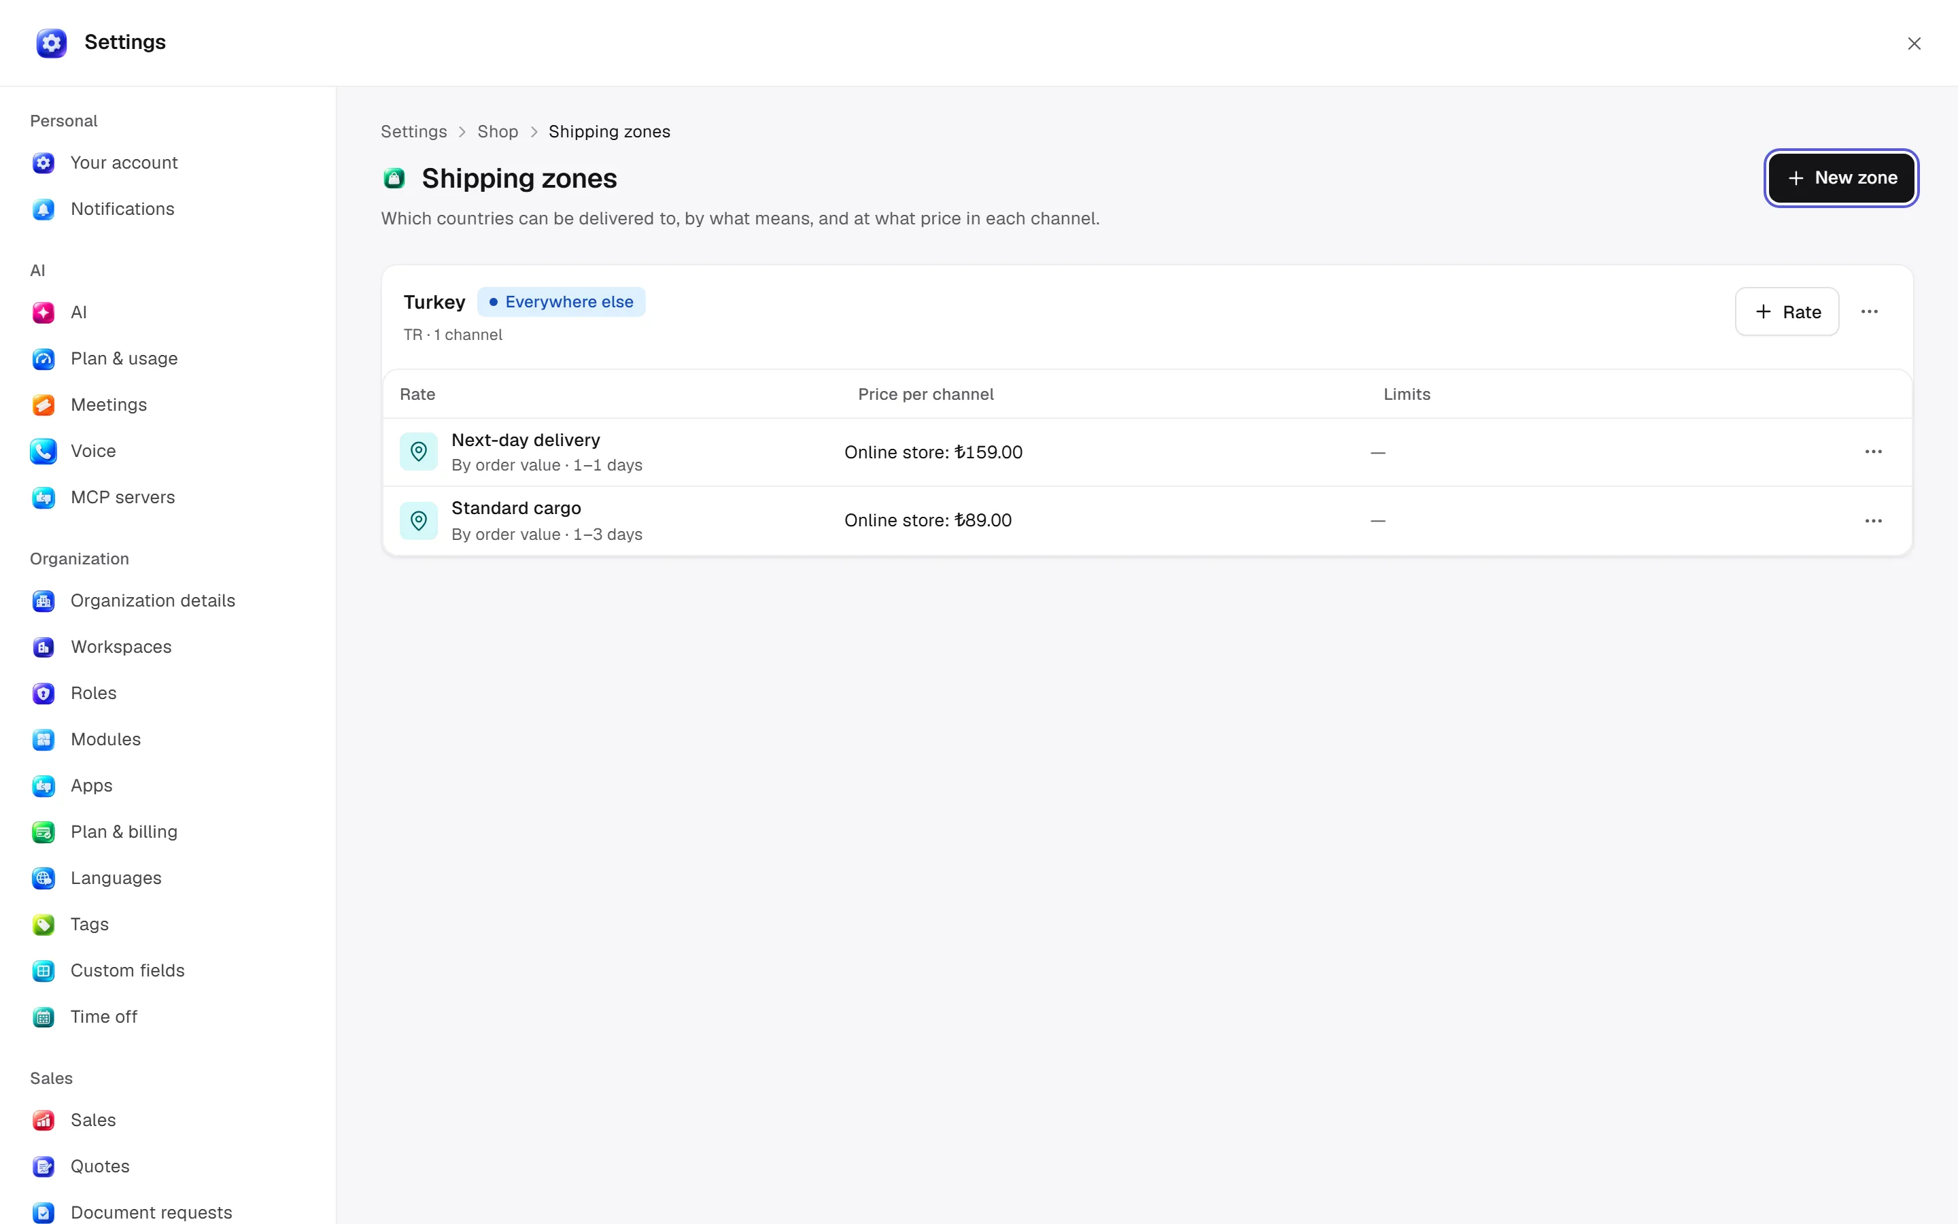Click the Shipping zones bag icon

(394, 178)
